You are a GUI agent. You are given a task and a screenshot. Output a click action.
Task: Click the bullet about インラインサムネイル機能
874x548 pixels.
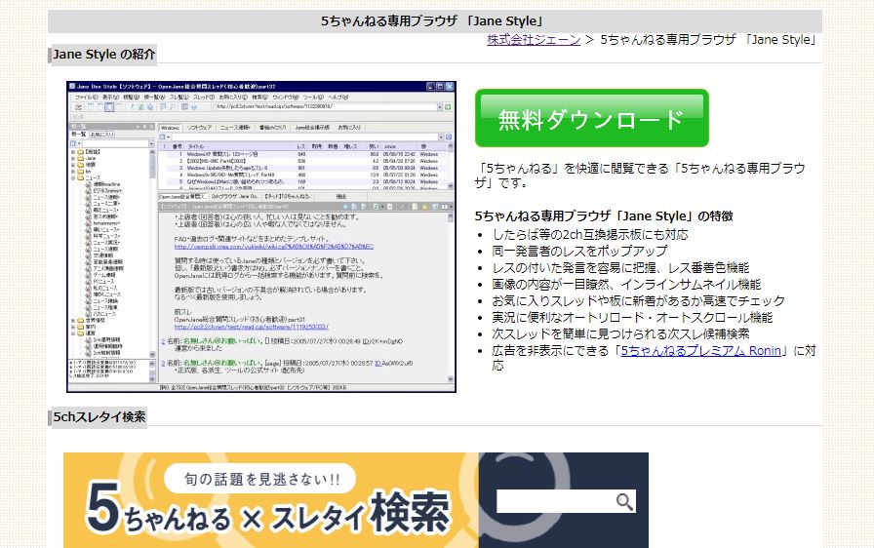pyautogui.click(x=626, y=285)
